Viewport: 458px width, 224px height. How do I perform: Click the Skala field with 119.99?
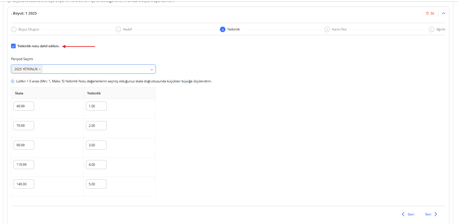(x=24, y=165)
